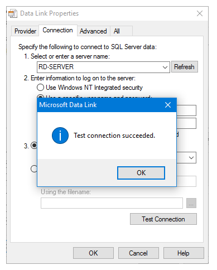Viewport: 217px width, 270px height.
Task: Close the Microsoft Data Link message box
Action: click(x=168, y=105)
